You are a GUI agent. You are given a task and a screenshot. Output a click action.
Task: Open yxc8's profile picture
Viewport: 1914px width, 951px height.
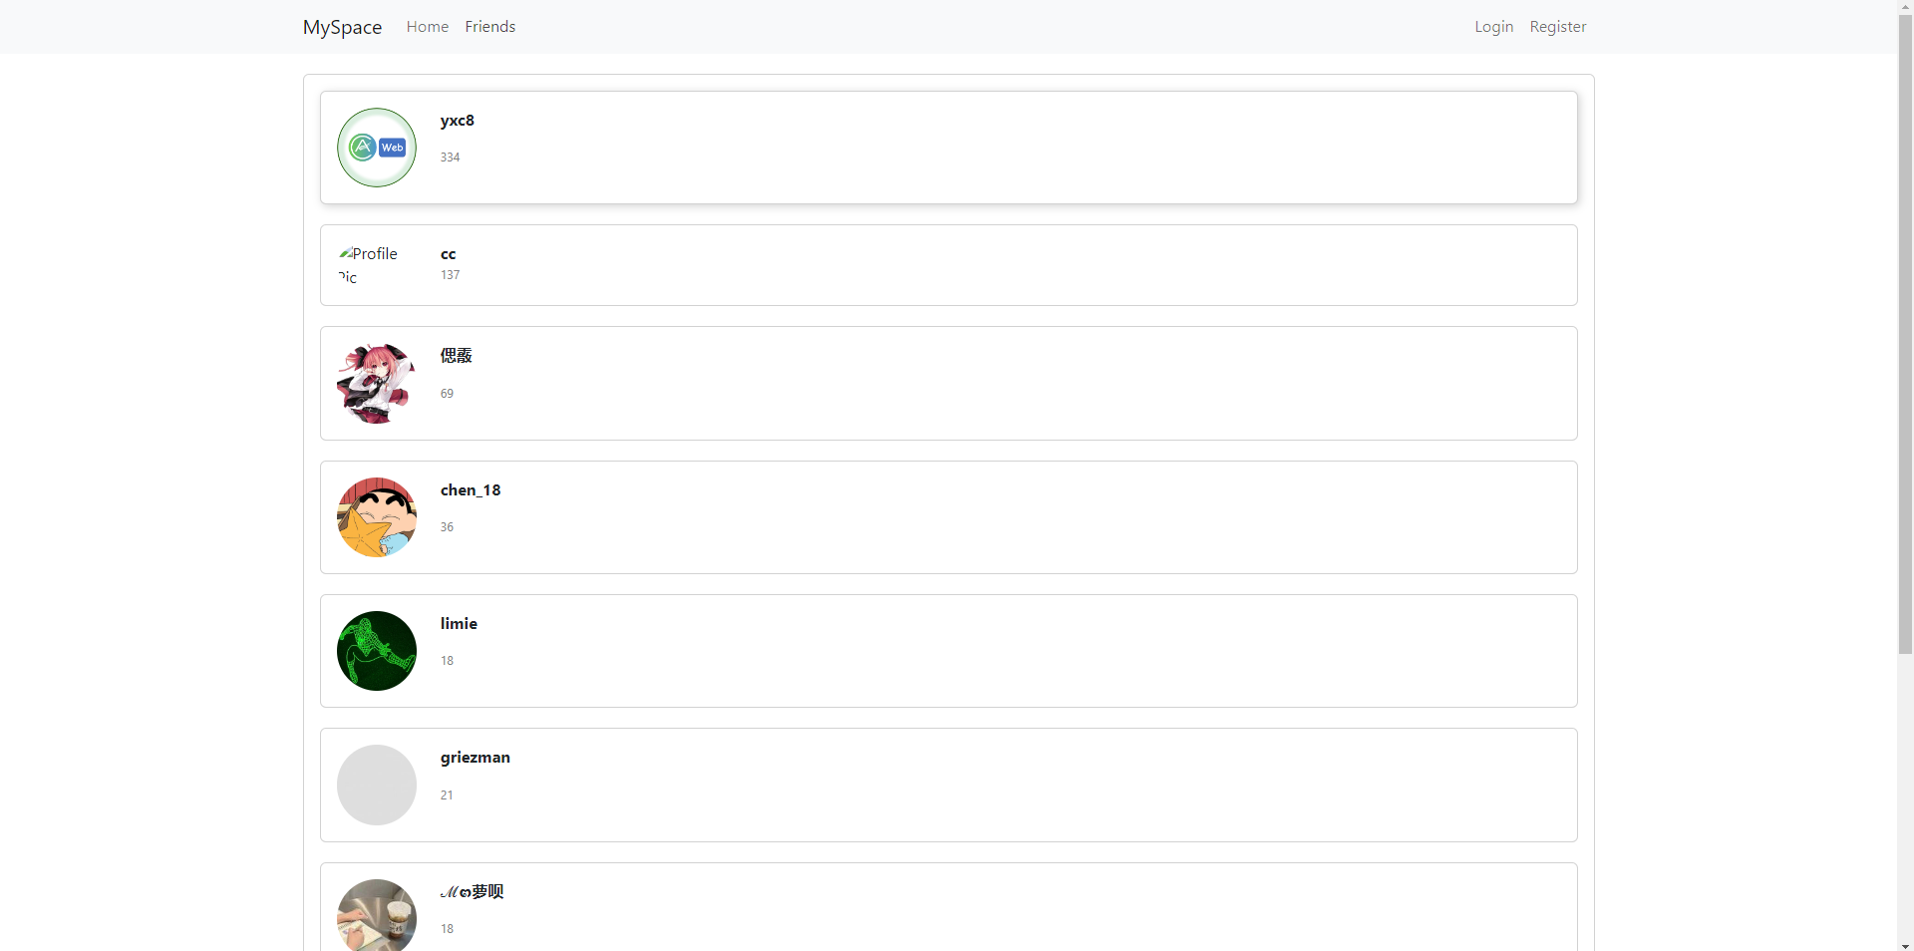click(x=376, y=147)
